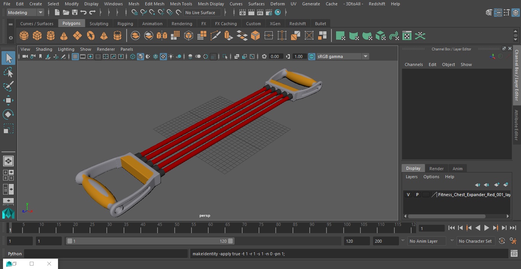Toggle viewport grid display
The width and height of the screenshot is (521, 269).
coord(75,56)
